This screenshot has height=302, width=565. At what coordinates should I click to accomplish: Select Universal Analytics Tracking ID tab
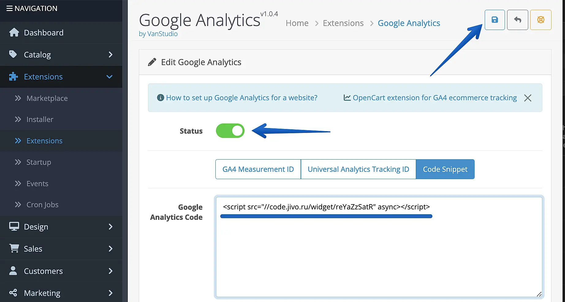click(x=358, y=169)
